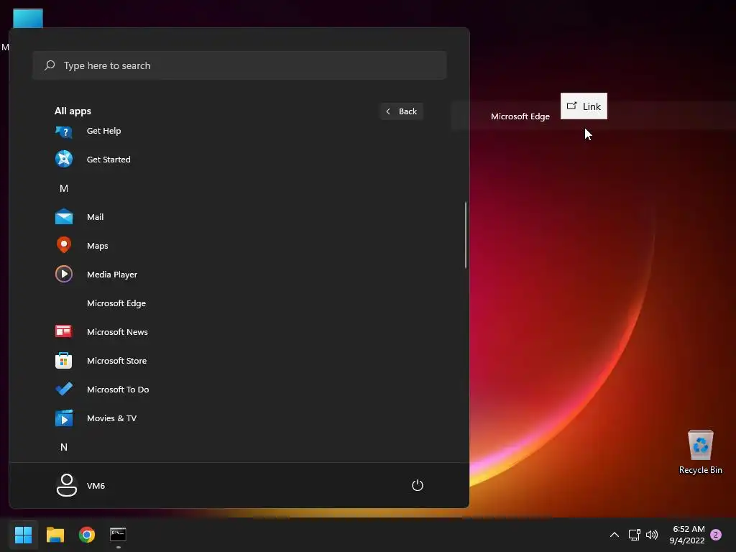Click the Link drag tooltip
This screenshot has width=736, height=552.
[x=584, y=106]
